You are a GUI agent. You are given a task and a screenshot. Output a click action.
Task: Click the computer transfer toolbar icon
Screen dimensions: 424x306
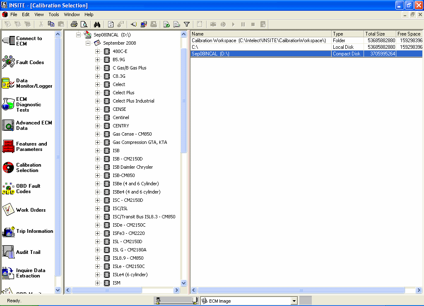[x=144, y=24]
